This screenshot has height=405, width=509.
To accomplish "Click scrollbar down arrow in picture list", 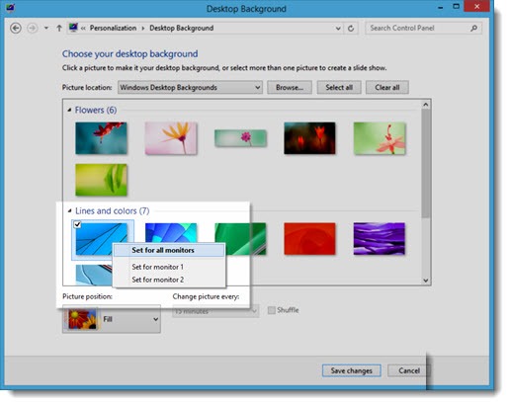I will point(426,281).
